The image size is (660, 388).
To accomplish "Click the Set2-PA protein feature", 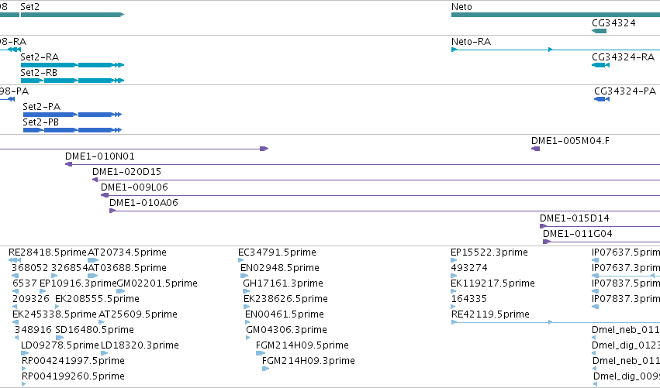I will [72, 115].
